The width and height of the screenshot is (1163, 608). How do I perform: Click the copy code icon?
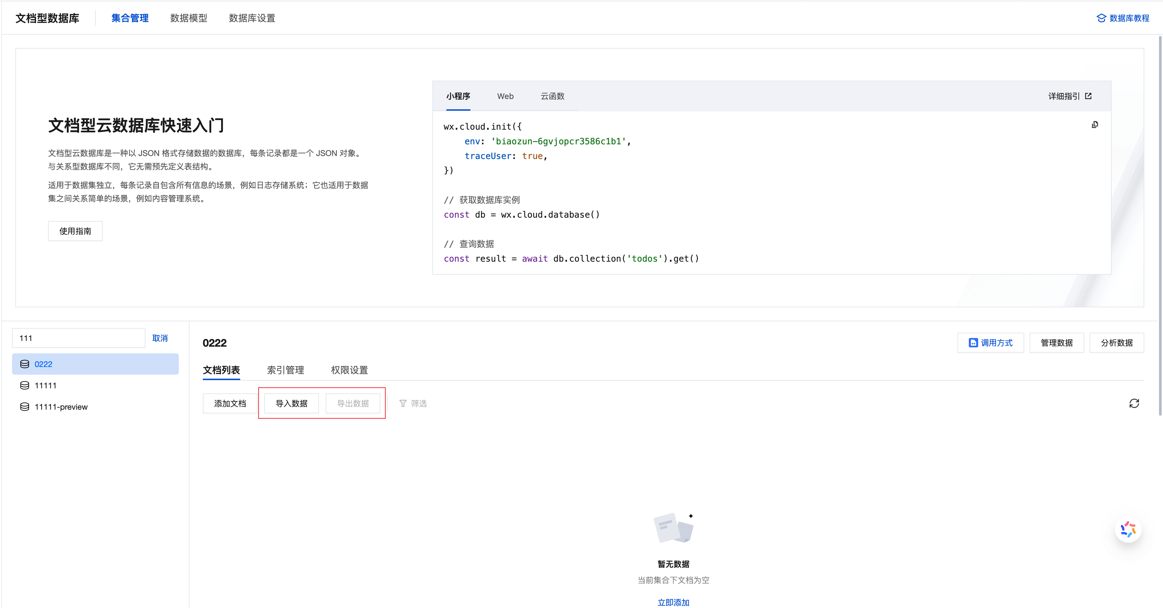tap(1095, 124)
